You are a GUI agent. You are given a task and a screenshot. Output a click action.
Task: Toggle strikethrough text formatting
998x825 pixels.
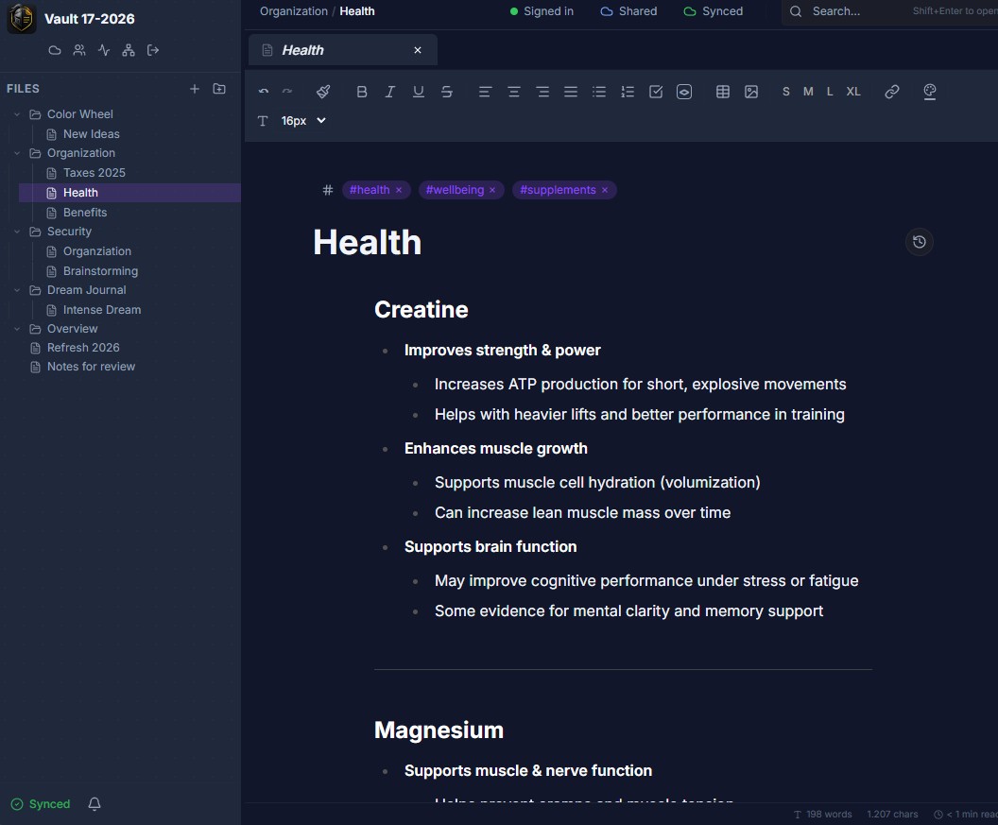pos(447,92)
